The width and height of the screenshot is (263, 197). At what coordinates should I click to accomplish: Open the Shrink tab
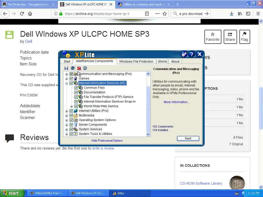tap(162, 62)
